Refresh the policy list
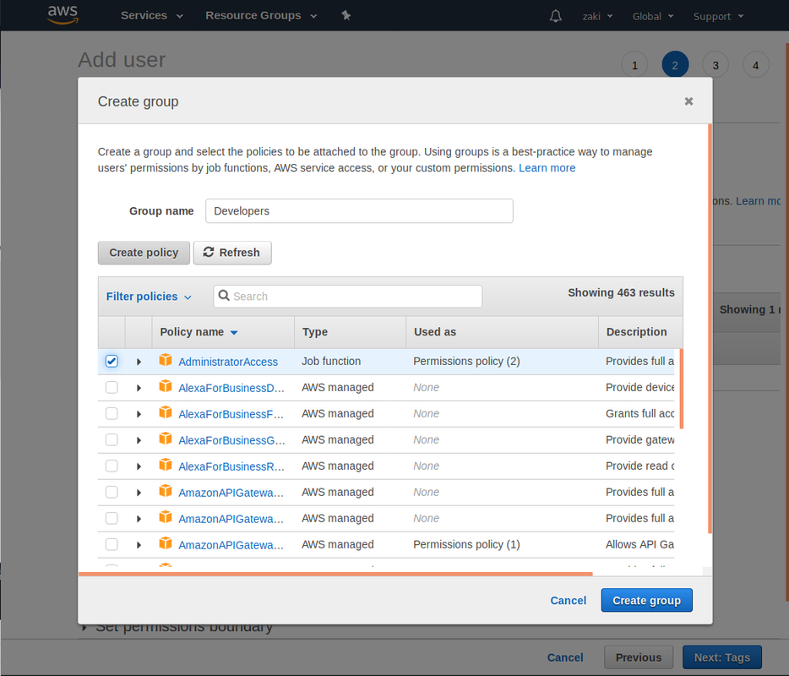789x676 pixels. click(x=232, y=252)
